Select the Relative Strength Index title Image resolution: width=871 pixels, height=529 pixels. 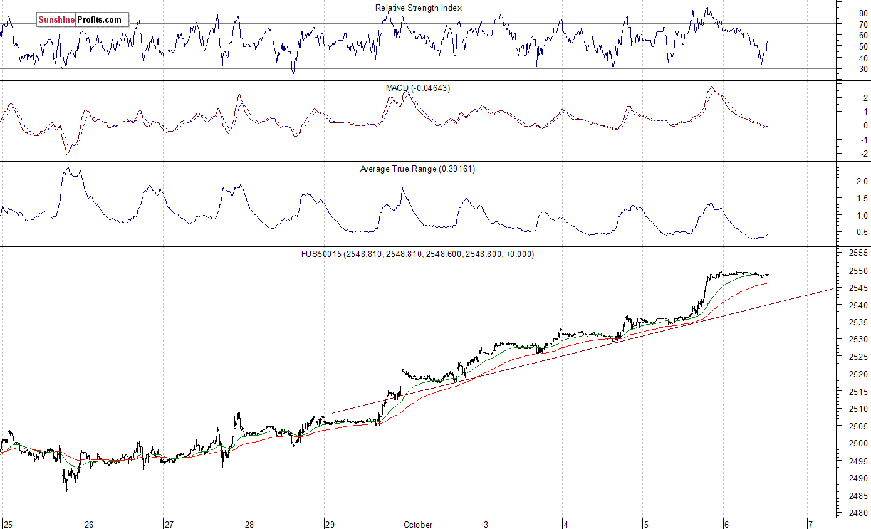click(x=418, y=8)
